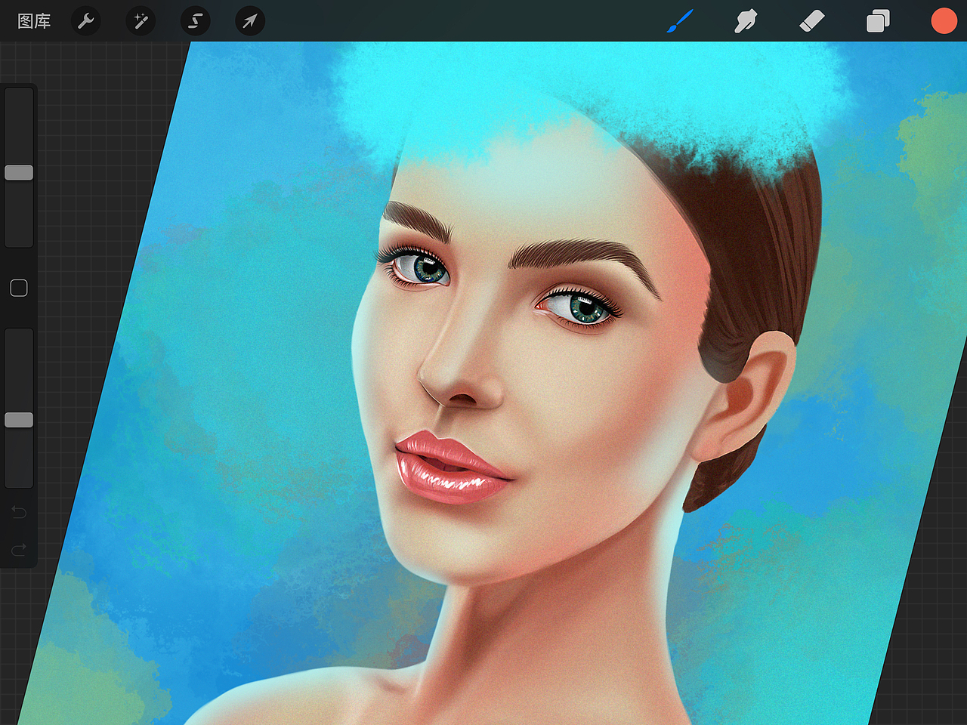Open the Adjustments magic wand menu
The width and height of the screenshot is (967, 725).
coord(141,21)
